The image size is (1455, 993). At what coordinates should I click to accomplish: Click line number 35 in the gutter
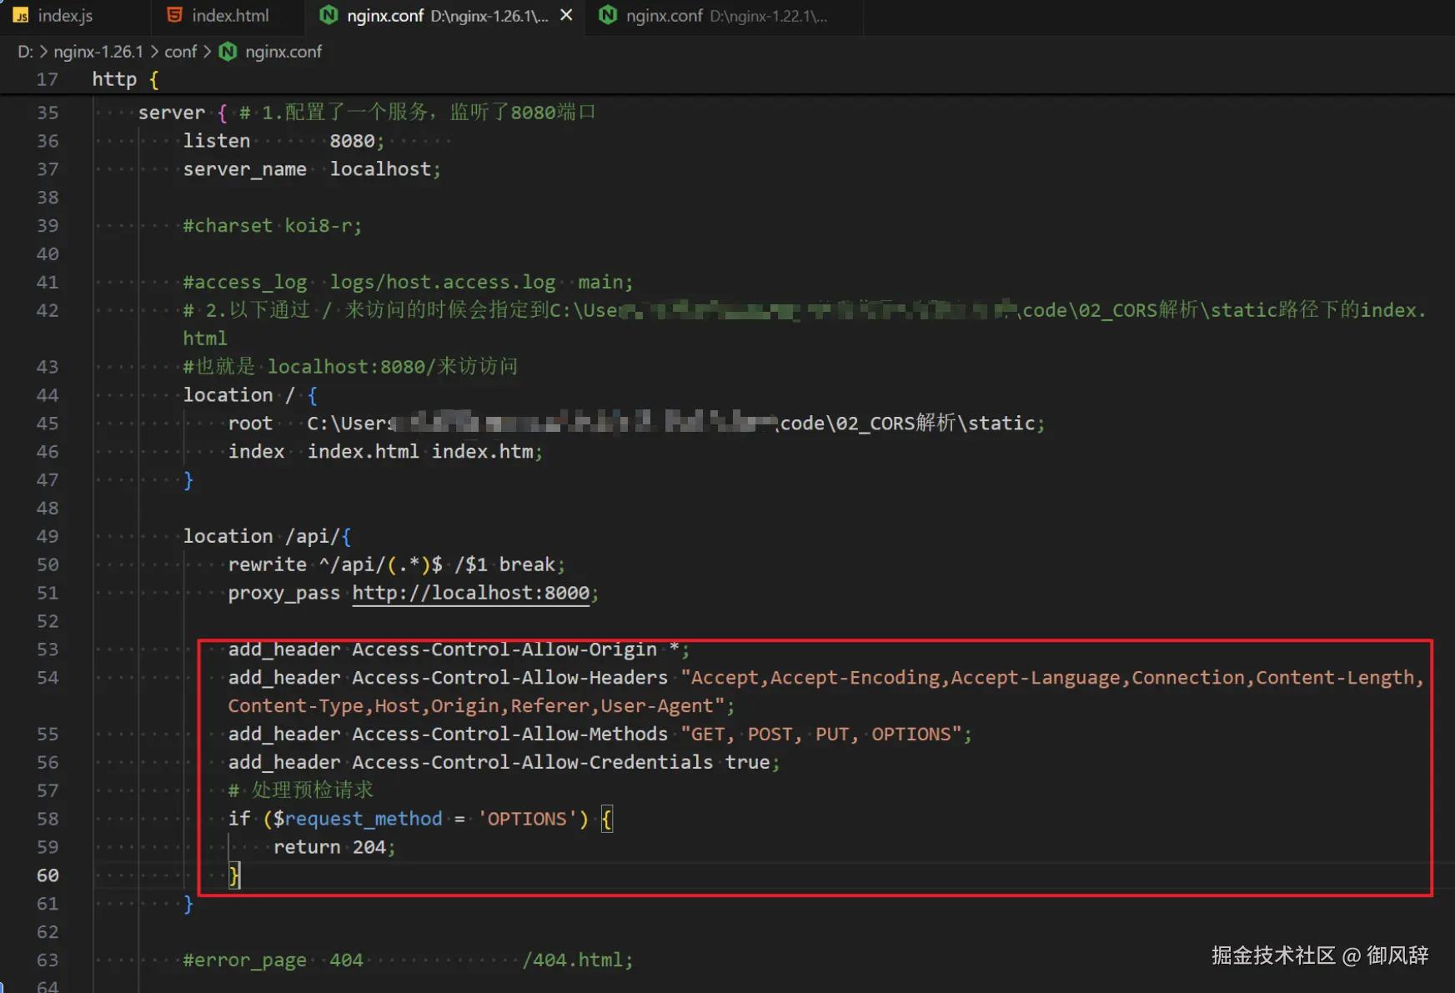click(48, 113)
